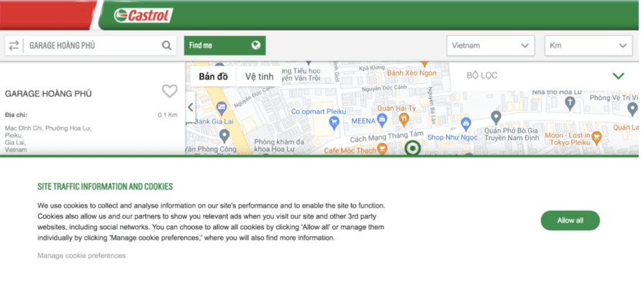
Task: Click the Quán Hai Tý restaurant pin
Action: [x=404, y=119]
